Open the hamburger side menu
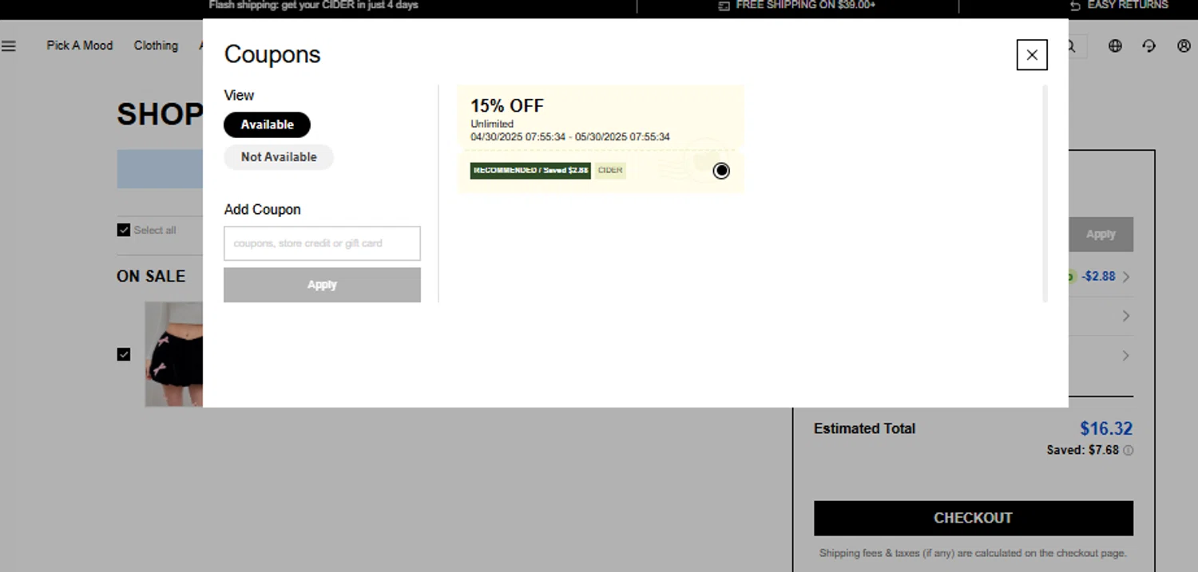The image size is (1198, 572). tap(9, 46)
